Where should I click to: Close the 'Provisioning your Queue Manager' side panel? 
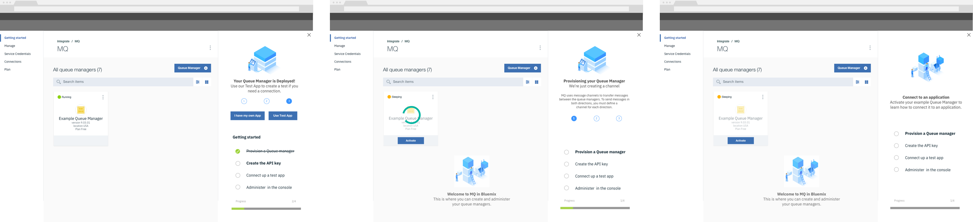click(639, 35)
